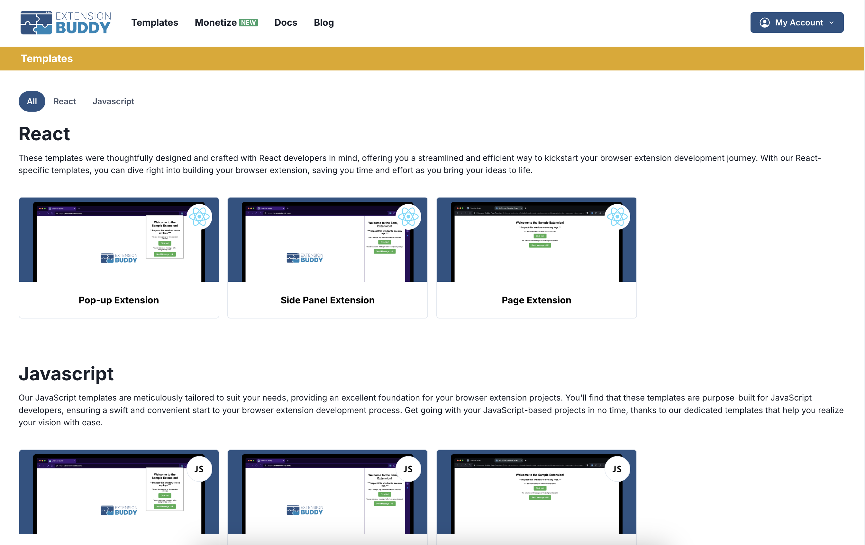The image size is (865, 545).
Task: Click the Extension Buddy logo
Action: coord(66,23)
